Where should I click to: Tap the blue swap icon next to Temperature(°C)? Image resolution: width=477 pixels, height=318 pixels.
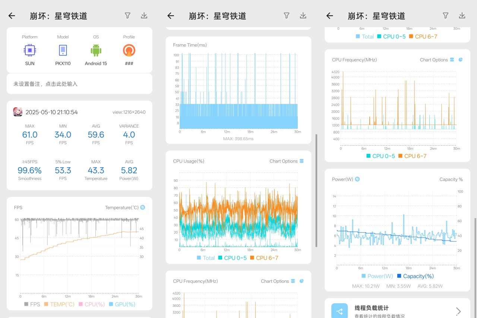coord(143,207)
